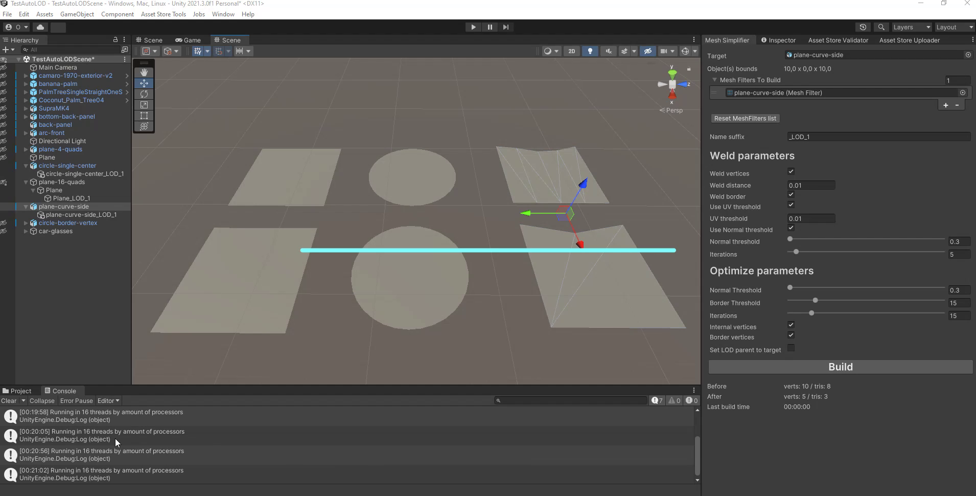Open the console Editor dropdown
The image size is (976, 496).
coord(108,401)
